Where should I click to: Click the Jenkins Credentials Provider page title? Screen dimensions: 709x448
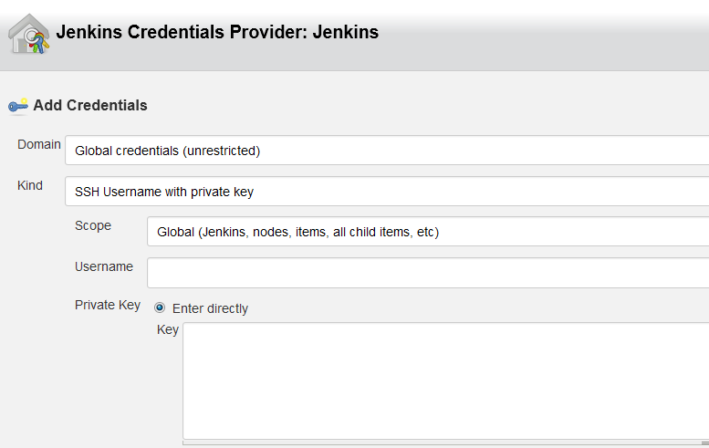(x=217, y=33)
